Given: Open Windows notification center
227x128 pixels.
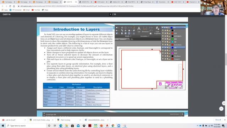Looking at the screenshot, I should 223,126.
